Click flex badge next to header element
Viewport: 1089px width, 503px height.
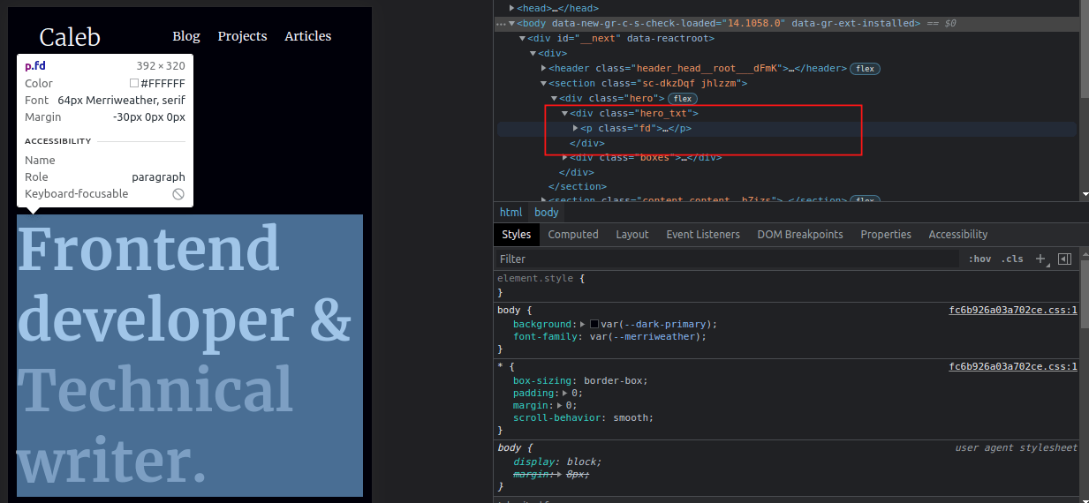tap(865, 69)
